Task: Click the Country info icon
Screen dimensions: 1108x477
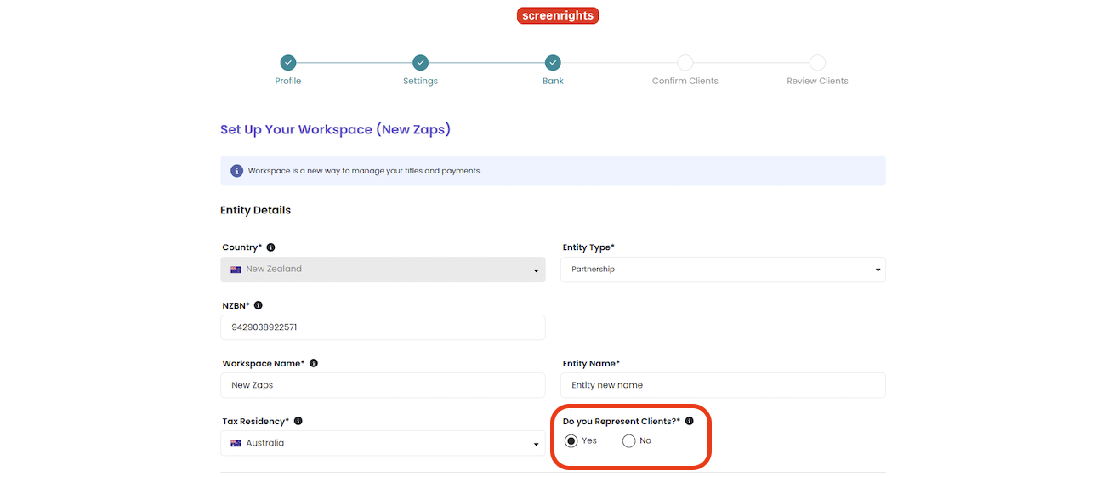Action: pos(270,247)
